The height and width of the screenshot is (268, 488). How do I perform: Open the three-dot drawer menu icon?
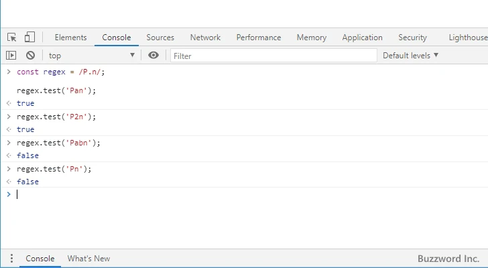pos(11,259)
